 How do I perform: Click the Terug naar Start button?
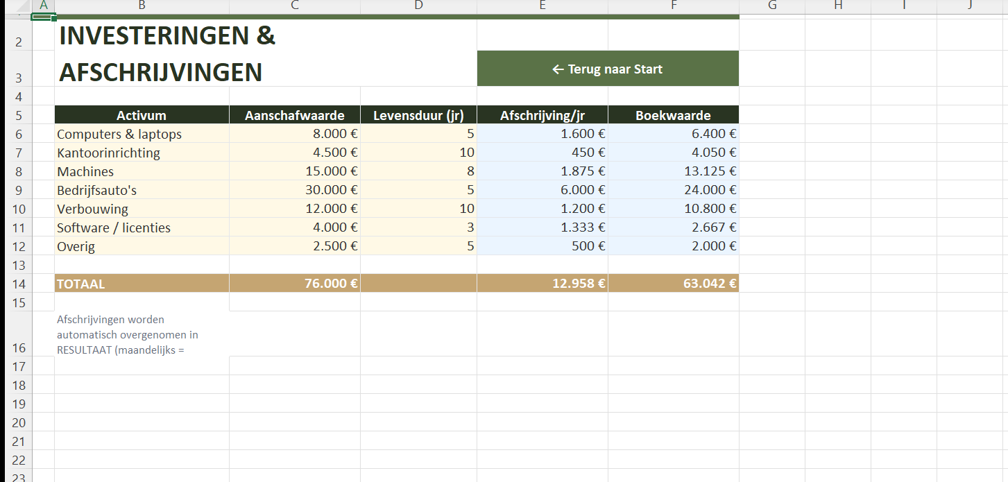coord(607,69)
